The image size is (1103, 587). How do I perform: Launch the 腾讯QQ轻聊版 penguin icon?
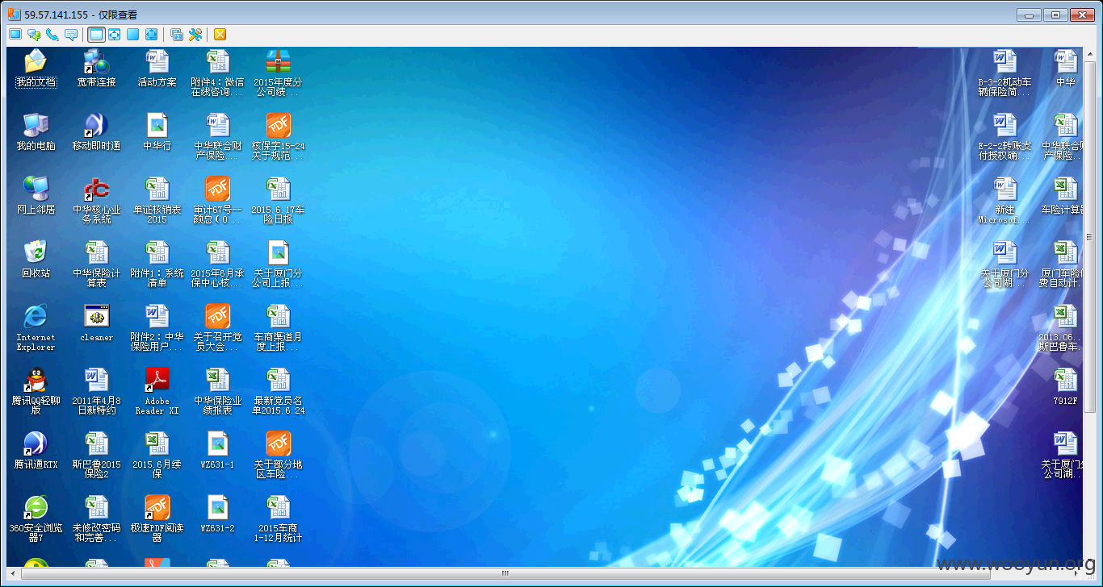[36, 391]
